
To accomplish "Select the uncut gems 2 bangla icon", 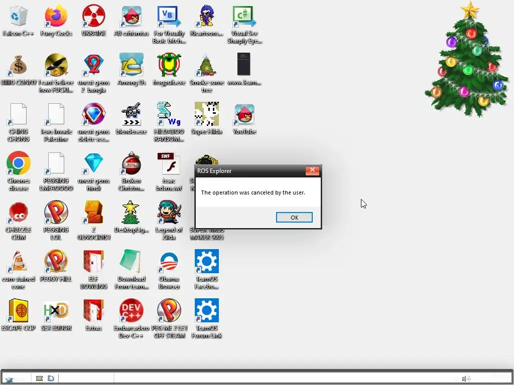I will [93, 65].
